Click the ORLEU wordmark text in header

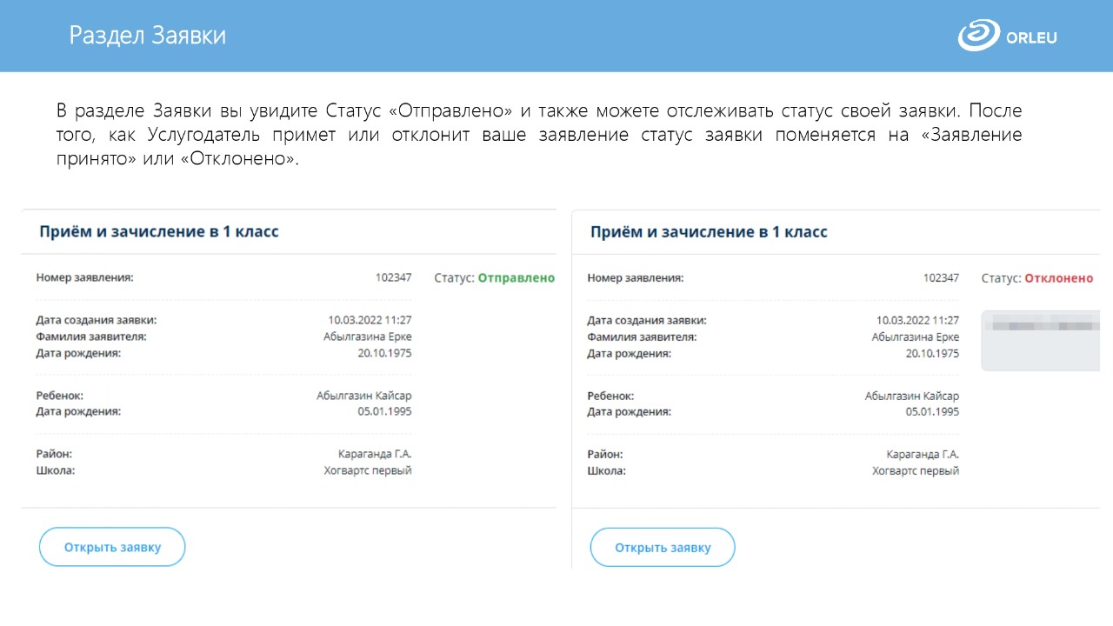[1031, 37]
